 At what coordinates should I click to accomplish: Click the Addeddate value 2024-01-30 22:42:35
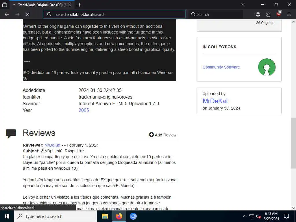[100, 90]
